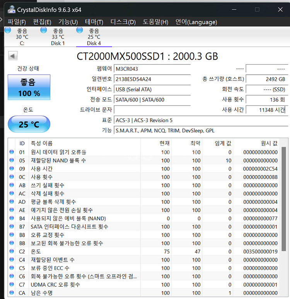This screenshot has width=290, height=299.
Task: Click status orb above Disk 1
Action: [44, 31]
